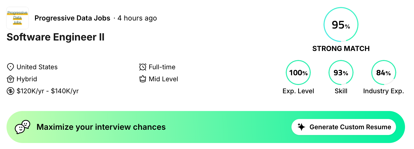The image size is (414, 149).
Task: Click the sparkle icon in resume button
Action: coord(301,127)
